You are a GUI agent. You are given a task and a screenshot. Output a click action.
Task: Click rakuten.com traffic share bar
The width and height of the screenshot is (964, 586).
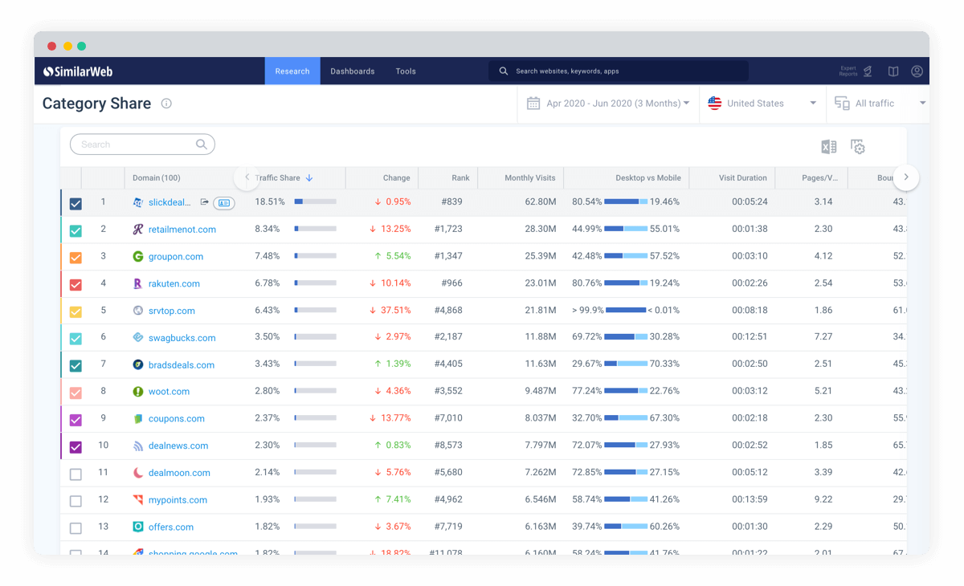point(315,283)
